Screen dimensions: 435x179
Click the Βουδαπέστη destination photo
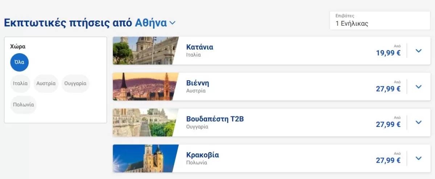(145, 123)
